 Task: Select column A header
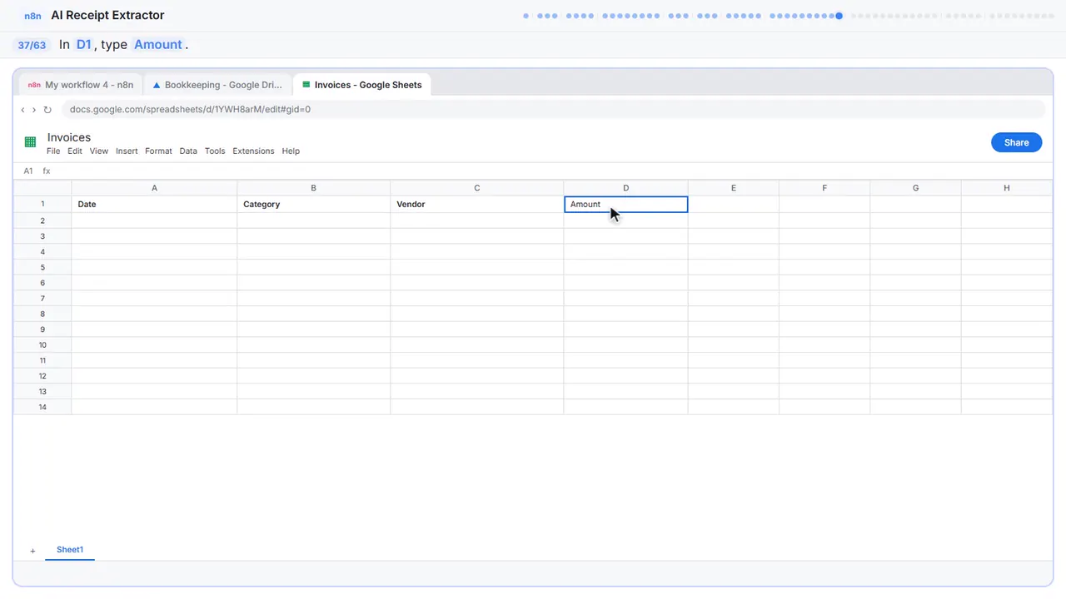(154, 188)
